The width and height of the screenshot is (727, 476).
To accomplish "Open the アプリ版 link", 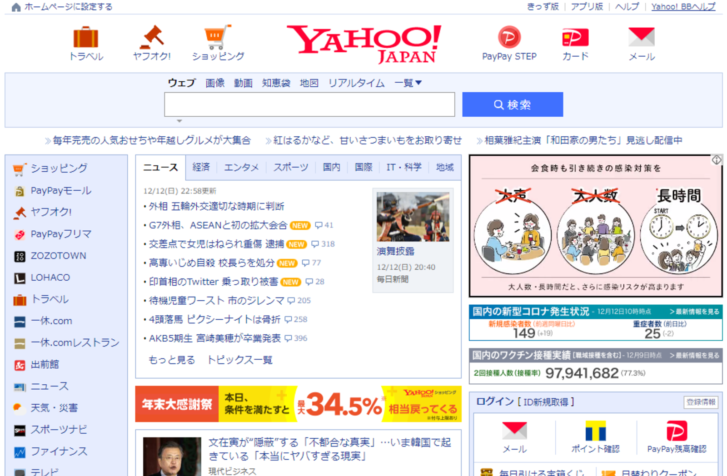I will pos(587,7).
